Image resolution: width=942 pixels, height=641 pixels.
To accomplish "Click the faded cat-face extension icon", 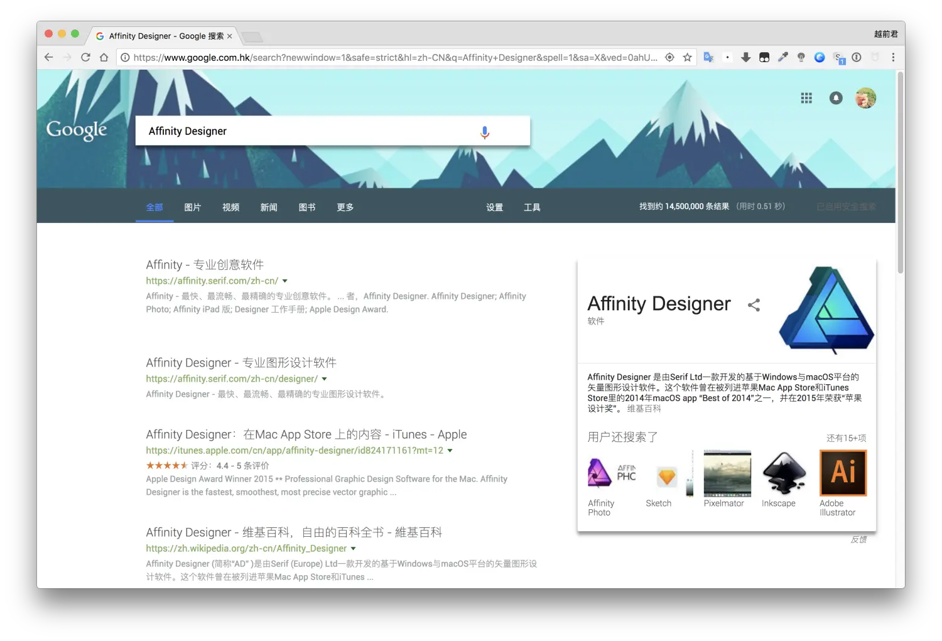I will tap(875, 57).
